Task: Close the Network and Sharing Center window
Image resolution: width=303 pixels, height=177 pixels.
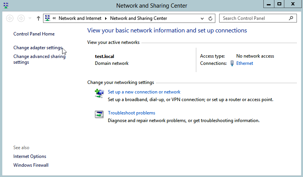Action: pyautogui.click(x=293, y=4)
